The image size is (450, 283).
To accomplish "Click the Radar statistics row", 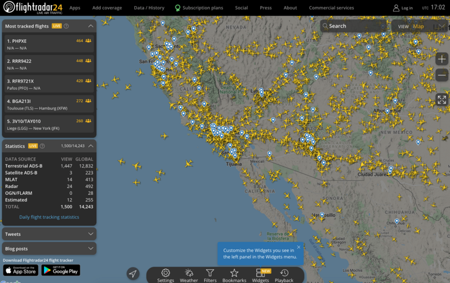I will point(49,186).
